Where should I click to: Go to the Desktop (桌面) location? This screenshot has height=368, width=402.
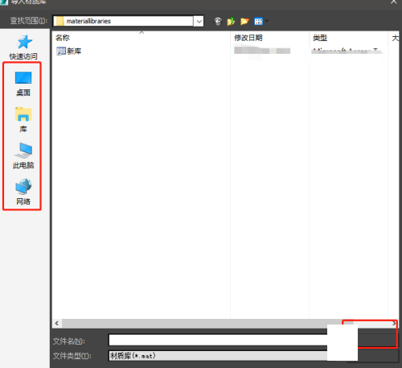(23, 84)
